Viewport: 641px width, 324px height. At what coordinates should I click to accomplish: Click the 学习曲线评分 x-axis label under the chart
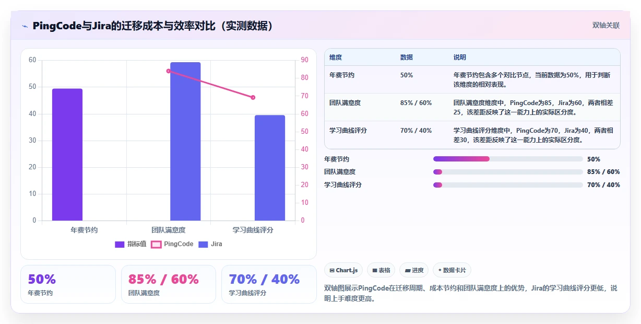tap(253, 230)
